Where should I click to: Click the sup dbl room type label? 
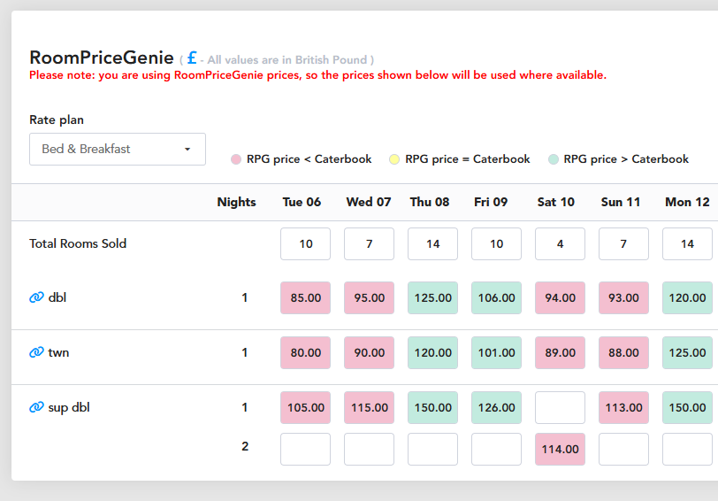tap(69, 407)
